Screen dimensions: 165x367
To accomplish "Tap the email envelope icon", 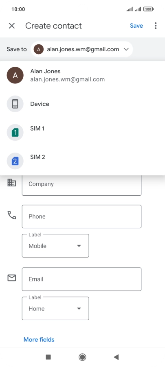I will pyautogui.click(x=12, y=278).
